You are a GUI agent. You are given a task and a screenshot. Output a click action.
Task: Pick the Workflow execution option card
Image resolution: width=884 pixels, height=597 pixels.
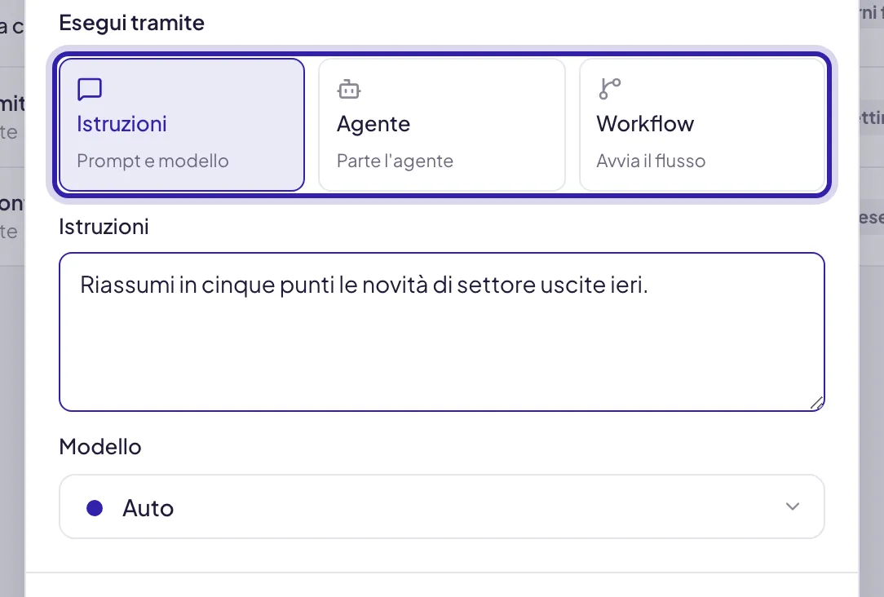click(702, 125)
